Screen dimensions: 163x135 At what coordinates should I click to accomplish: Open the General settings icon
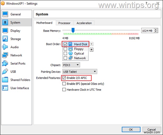pos(5,14)
